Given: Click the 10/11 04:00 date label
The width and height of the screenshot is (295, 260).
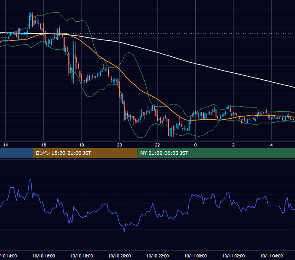Looking at the screenshot, I should point(272,256).
